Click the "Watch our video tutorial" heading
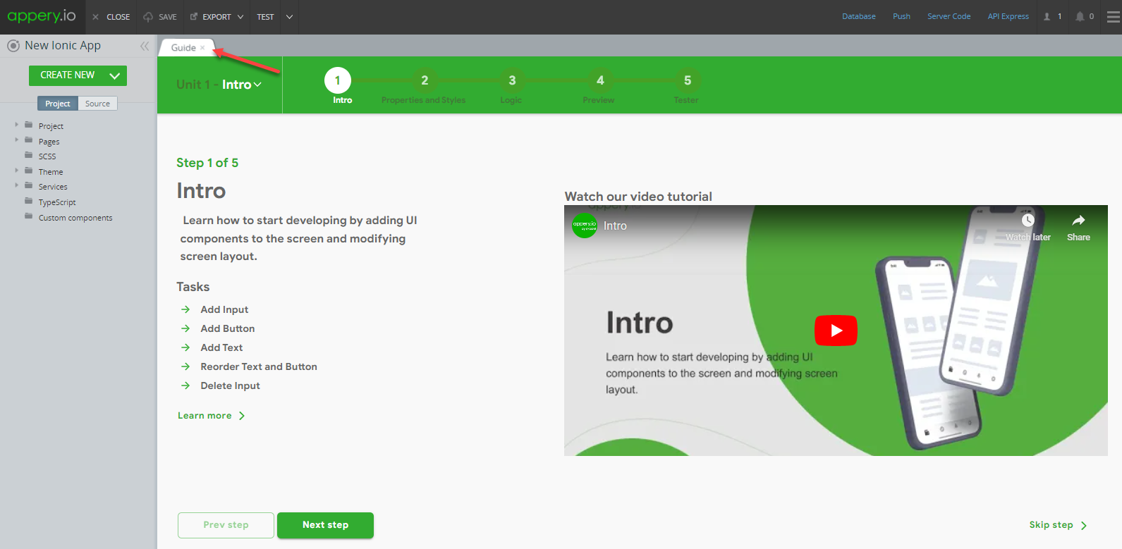This screenshot has height=549, width=1122. (x=638, y=197)
